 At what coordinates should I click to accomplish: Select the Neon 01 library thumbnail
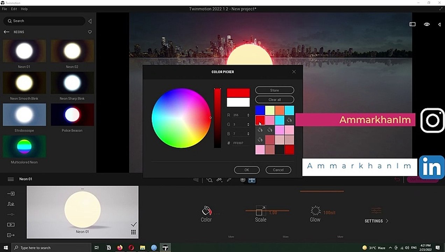24,51
